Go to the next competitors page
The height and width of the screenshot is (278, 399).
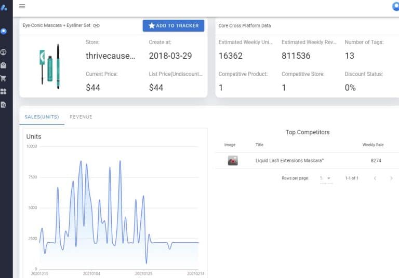point(391,178)
